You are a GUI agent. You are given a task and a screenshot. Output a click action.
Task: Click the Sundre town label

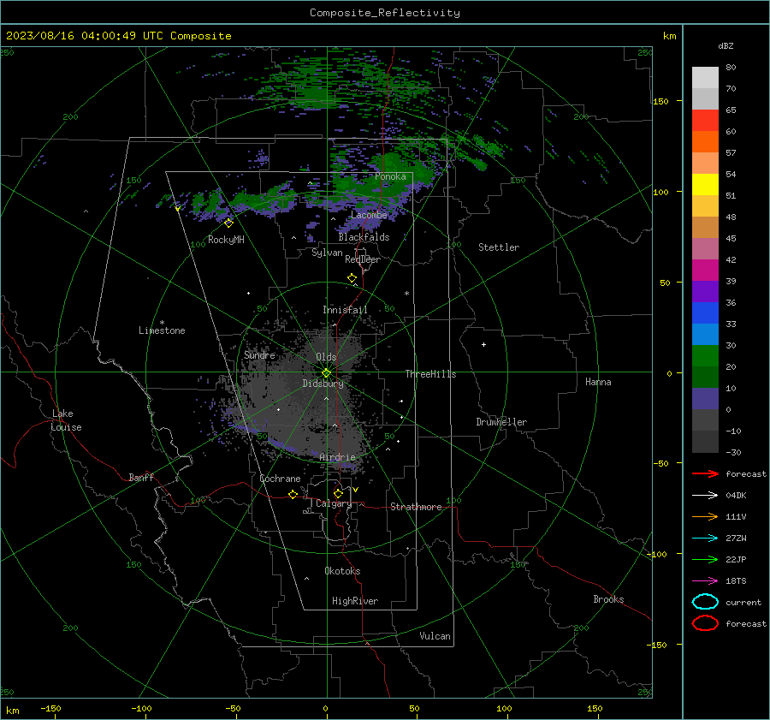pyautogui.click(x=259, y=354)
